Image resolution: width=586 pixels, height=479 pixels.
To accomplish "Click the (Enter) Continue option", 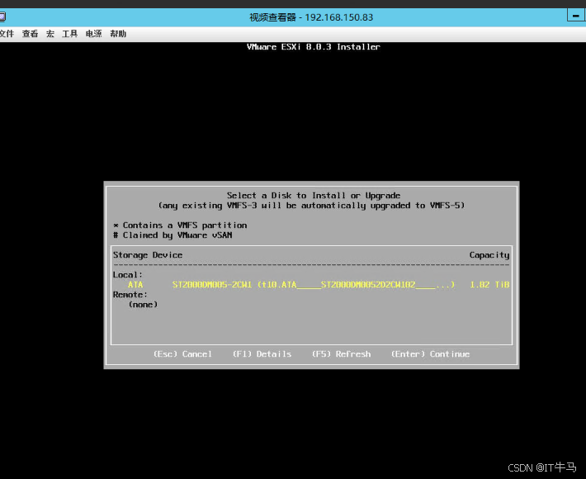I will point(430,354).
